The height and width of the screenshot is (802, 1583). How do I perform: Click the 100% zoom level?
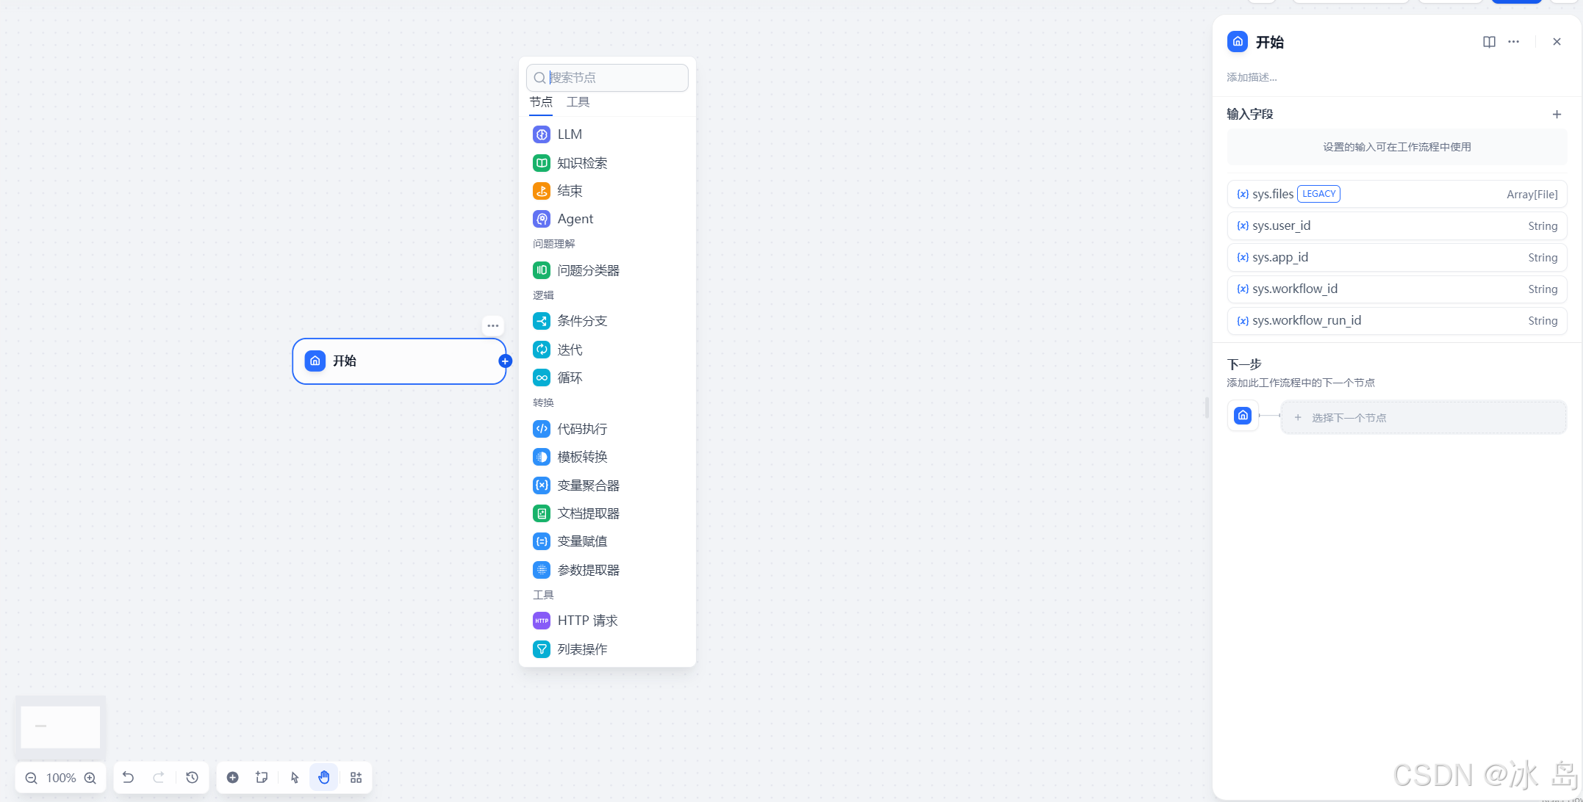pyautogui.click(x=61, y=778)
